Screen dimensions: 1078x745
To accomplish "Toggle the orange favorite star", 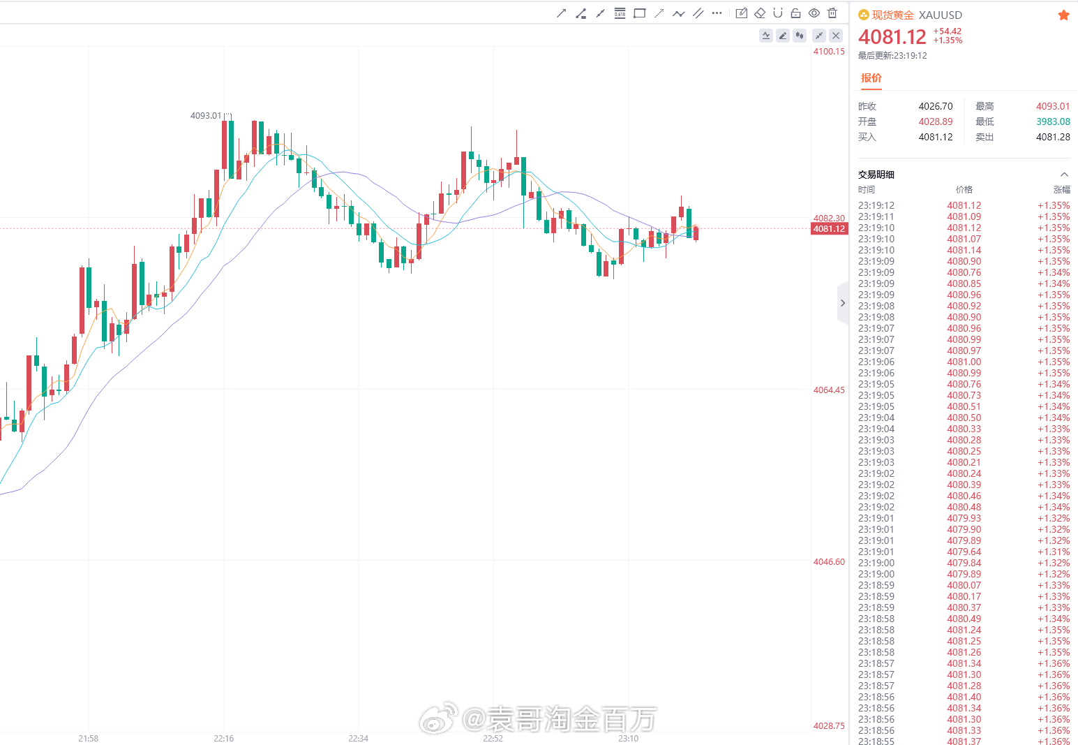I will coord(1064,15).
